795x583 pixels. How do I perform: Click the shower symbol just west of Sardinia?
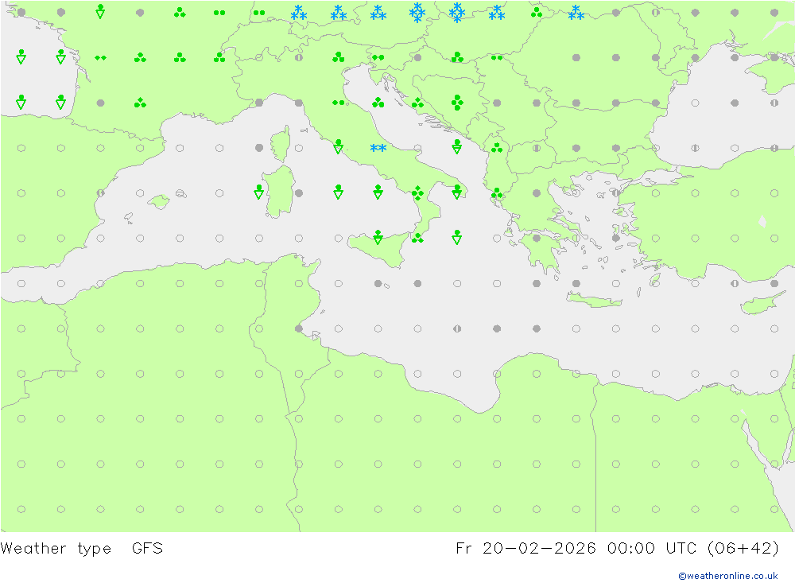pos(259,192)
